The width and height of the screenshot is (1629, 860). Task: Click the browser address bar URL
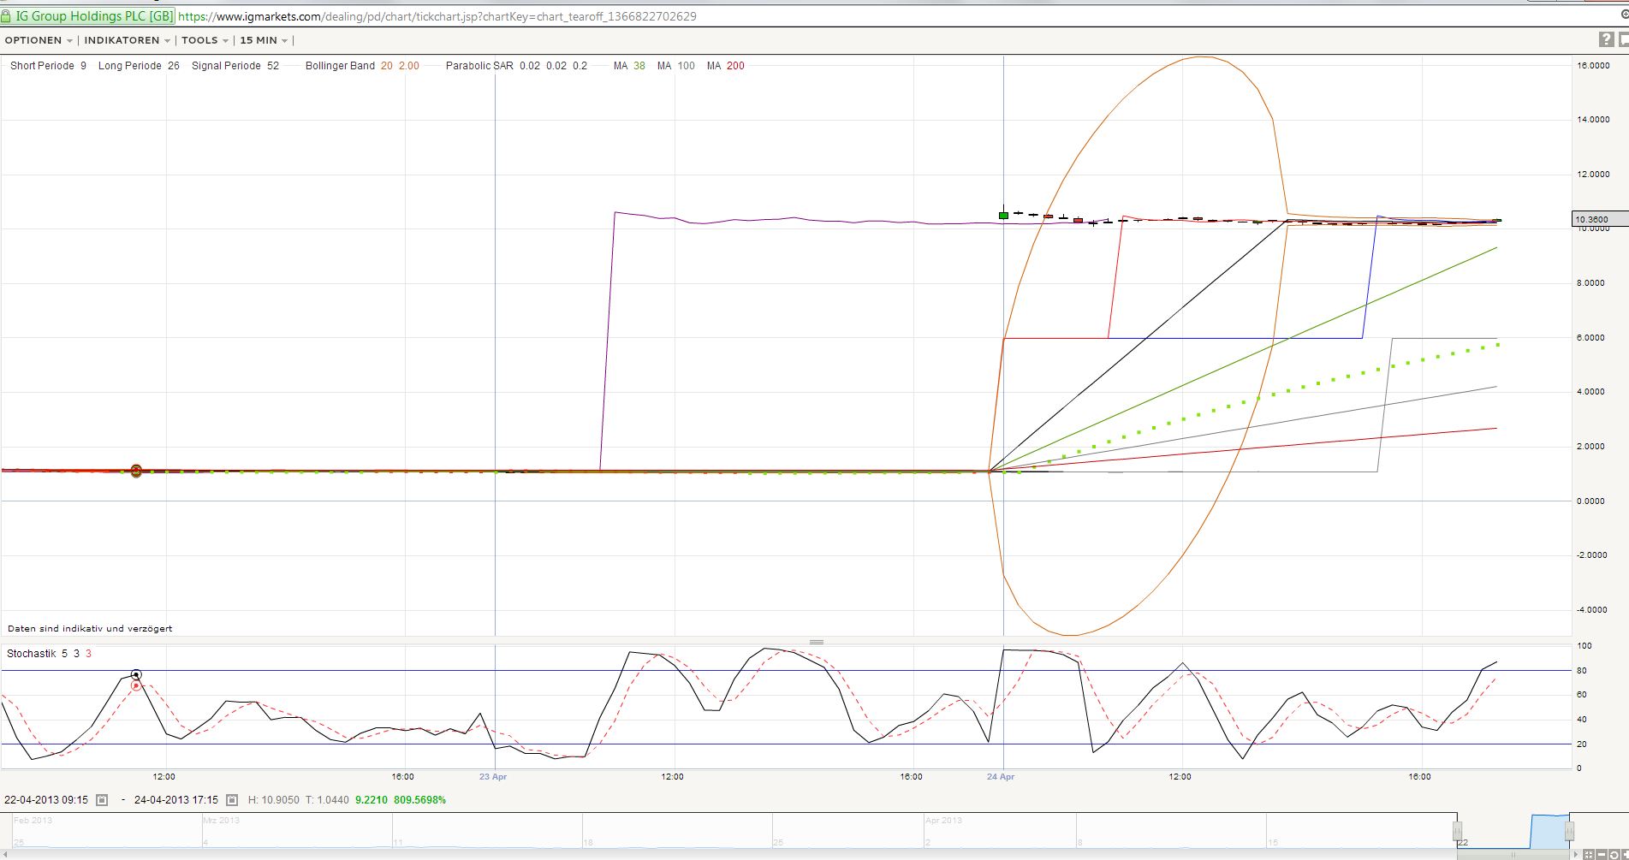click(437, 16)
